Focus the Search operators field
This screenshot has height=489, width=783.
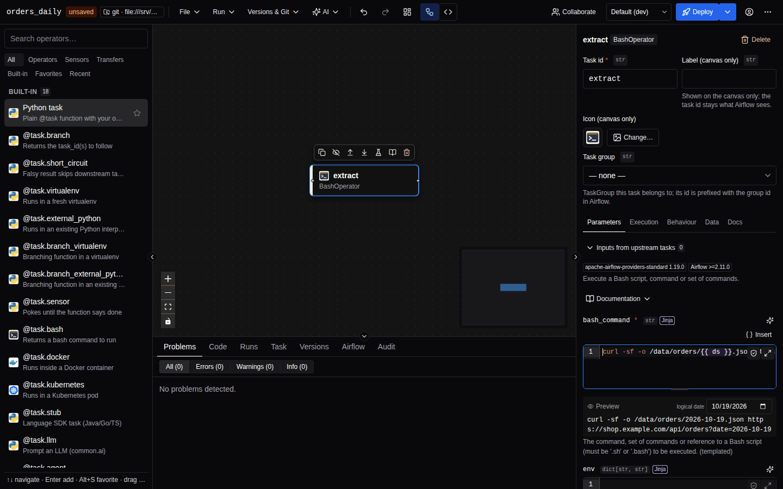(x=76, y=39)
